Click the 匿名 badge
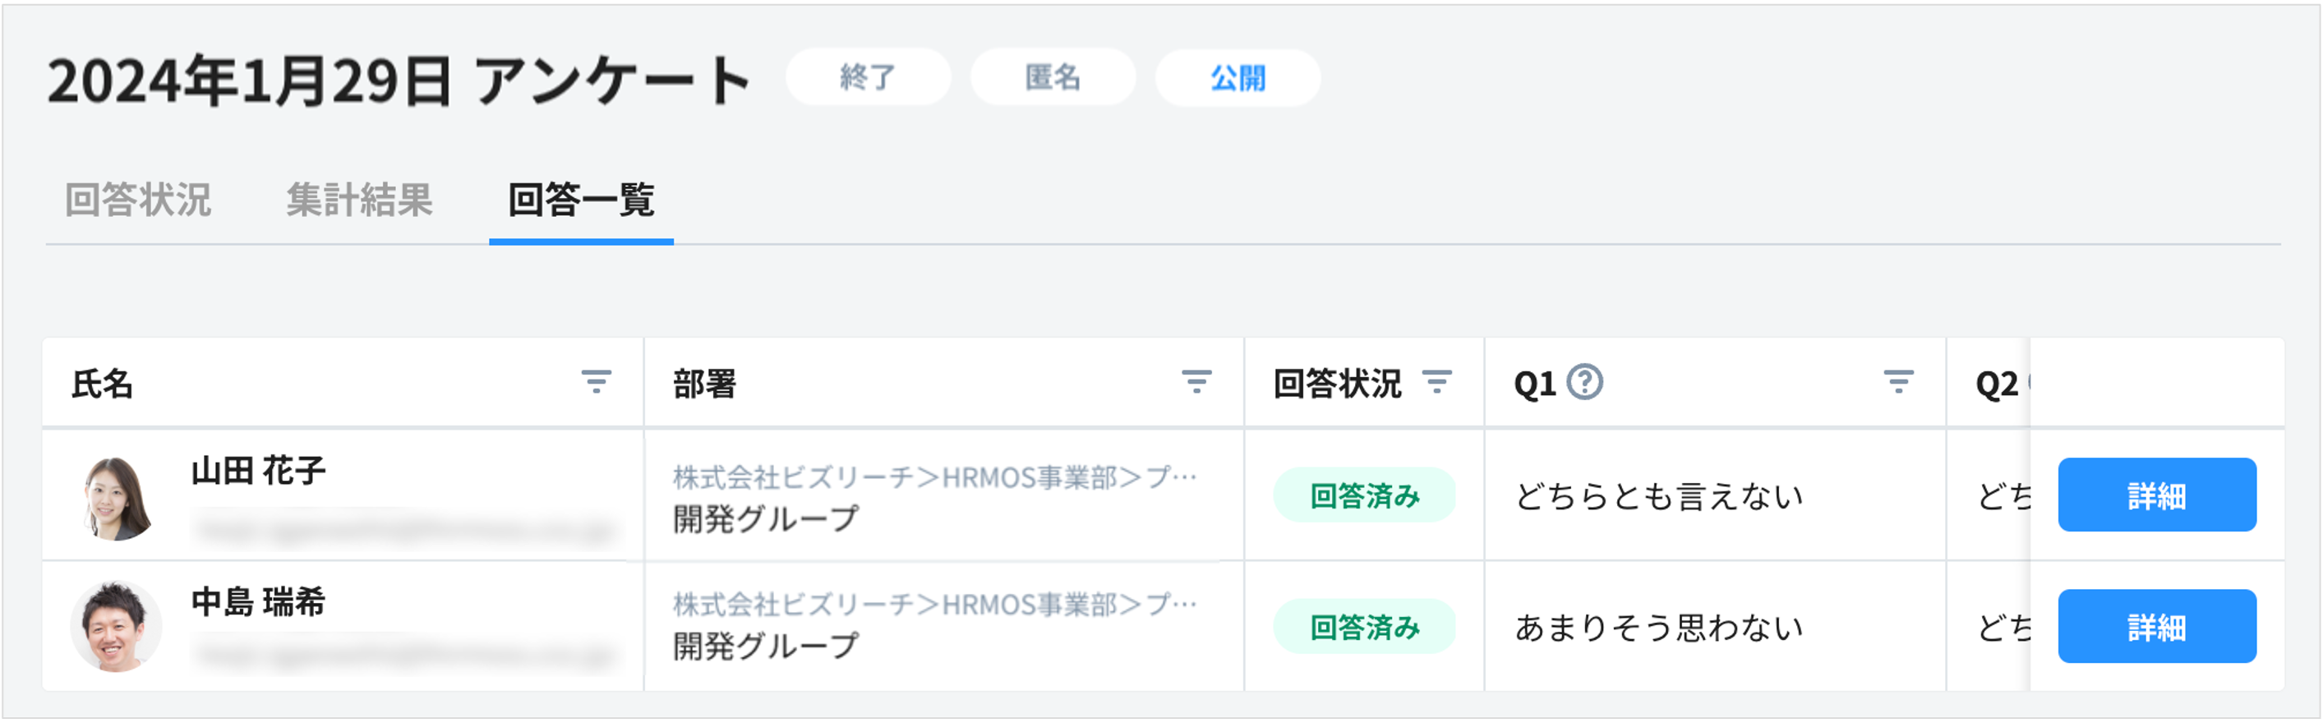2323x723 pixels. click(1053, 78)
